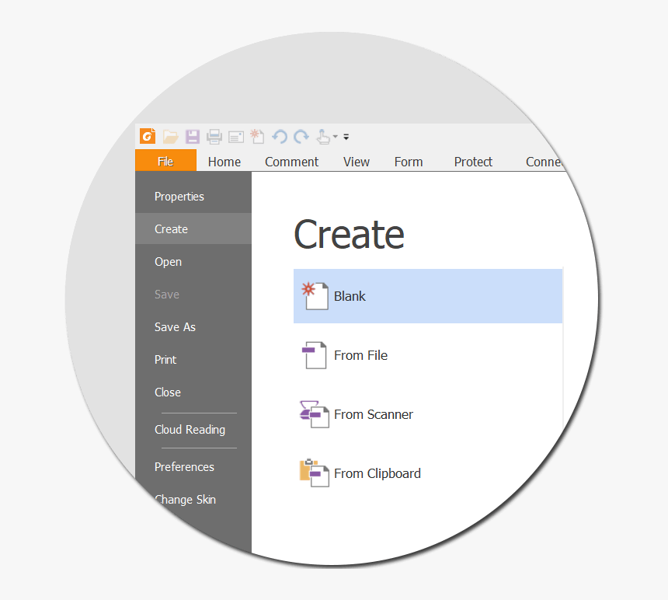Open the Hand tool dropdown arrow
The image size is (668, 600).
[336, 137]
